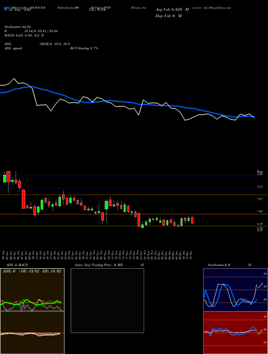
Task: Click the '(MGR) 0, 18.9, 18.9' ADX values
Action: coord(54,44)
